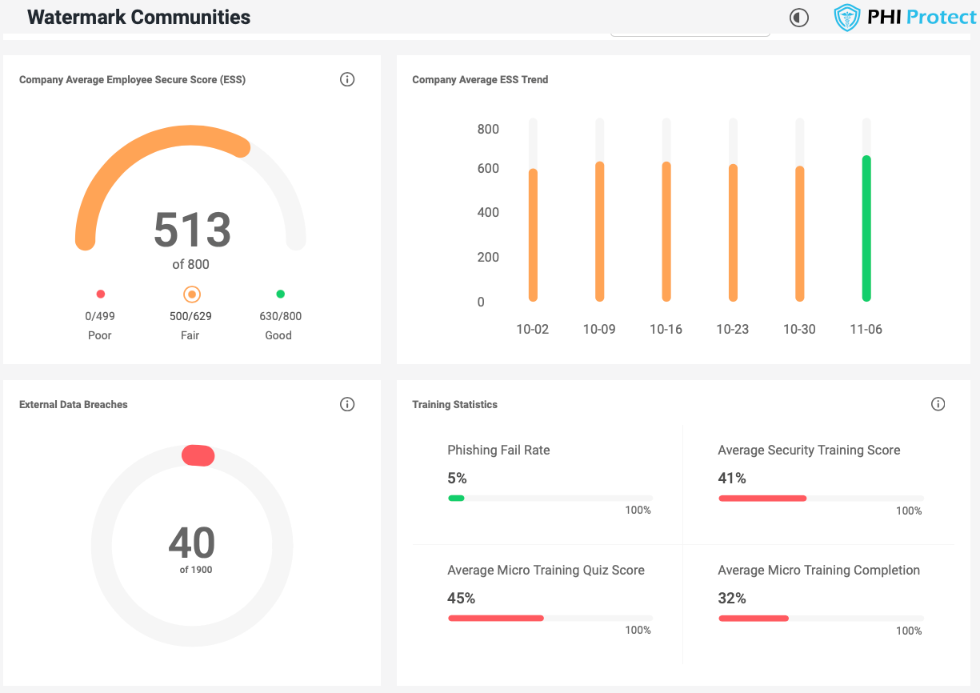Click the 10-16 bar in ESS Trend

(666, 232)
